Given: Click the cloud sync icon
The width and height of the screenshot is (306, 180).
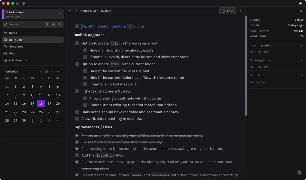Looking at the screenshot, I should tap(301, 3).
